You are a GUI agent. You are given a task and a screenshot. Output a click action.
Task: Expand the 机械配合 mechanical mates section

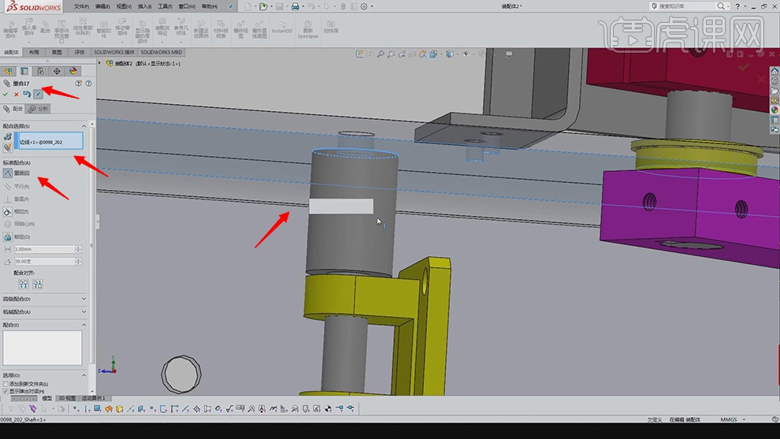pos(84,312)
